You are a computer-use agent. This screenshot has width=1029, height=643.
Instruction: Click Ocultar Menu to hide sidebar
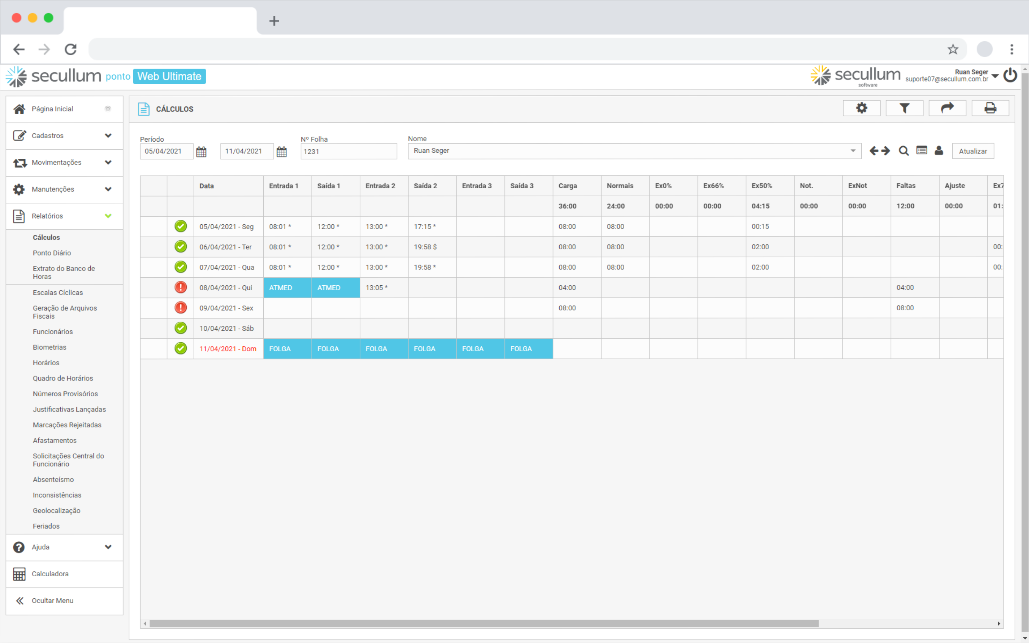[52, 601]
